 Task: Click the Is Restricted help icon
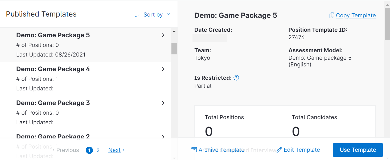pyautogui.click(x=236, y=78)
